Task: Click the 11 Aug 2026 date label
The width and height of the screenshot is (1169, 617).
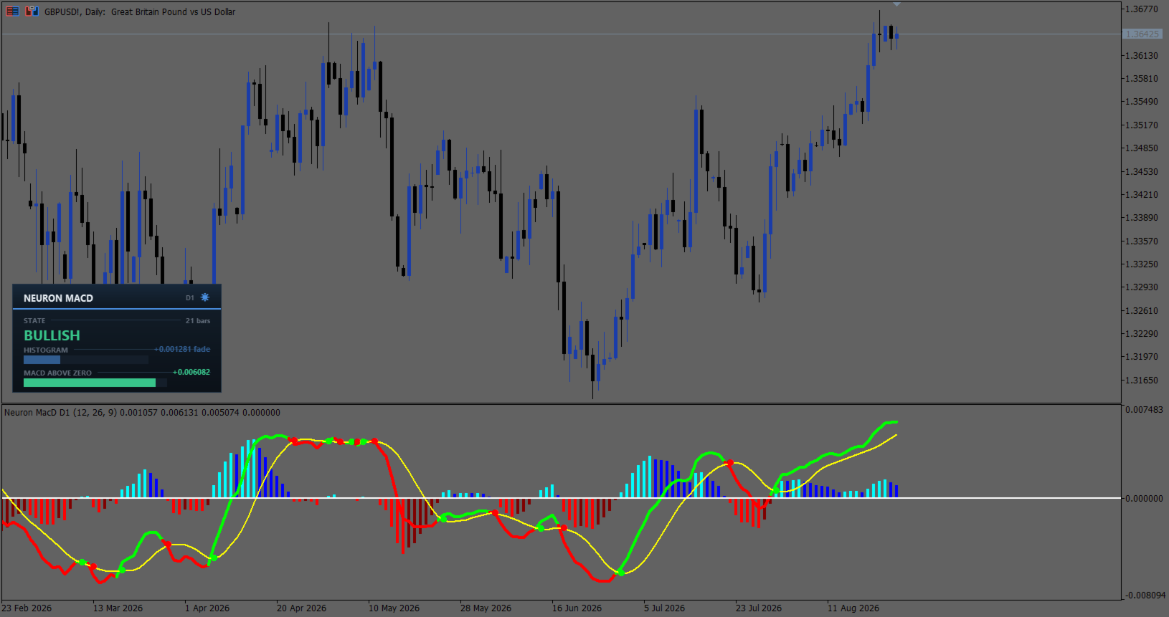Action: point(853,608)
